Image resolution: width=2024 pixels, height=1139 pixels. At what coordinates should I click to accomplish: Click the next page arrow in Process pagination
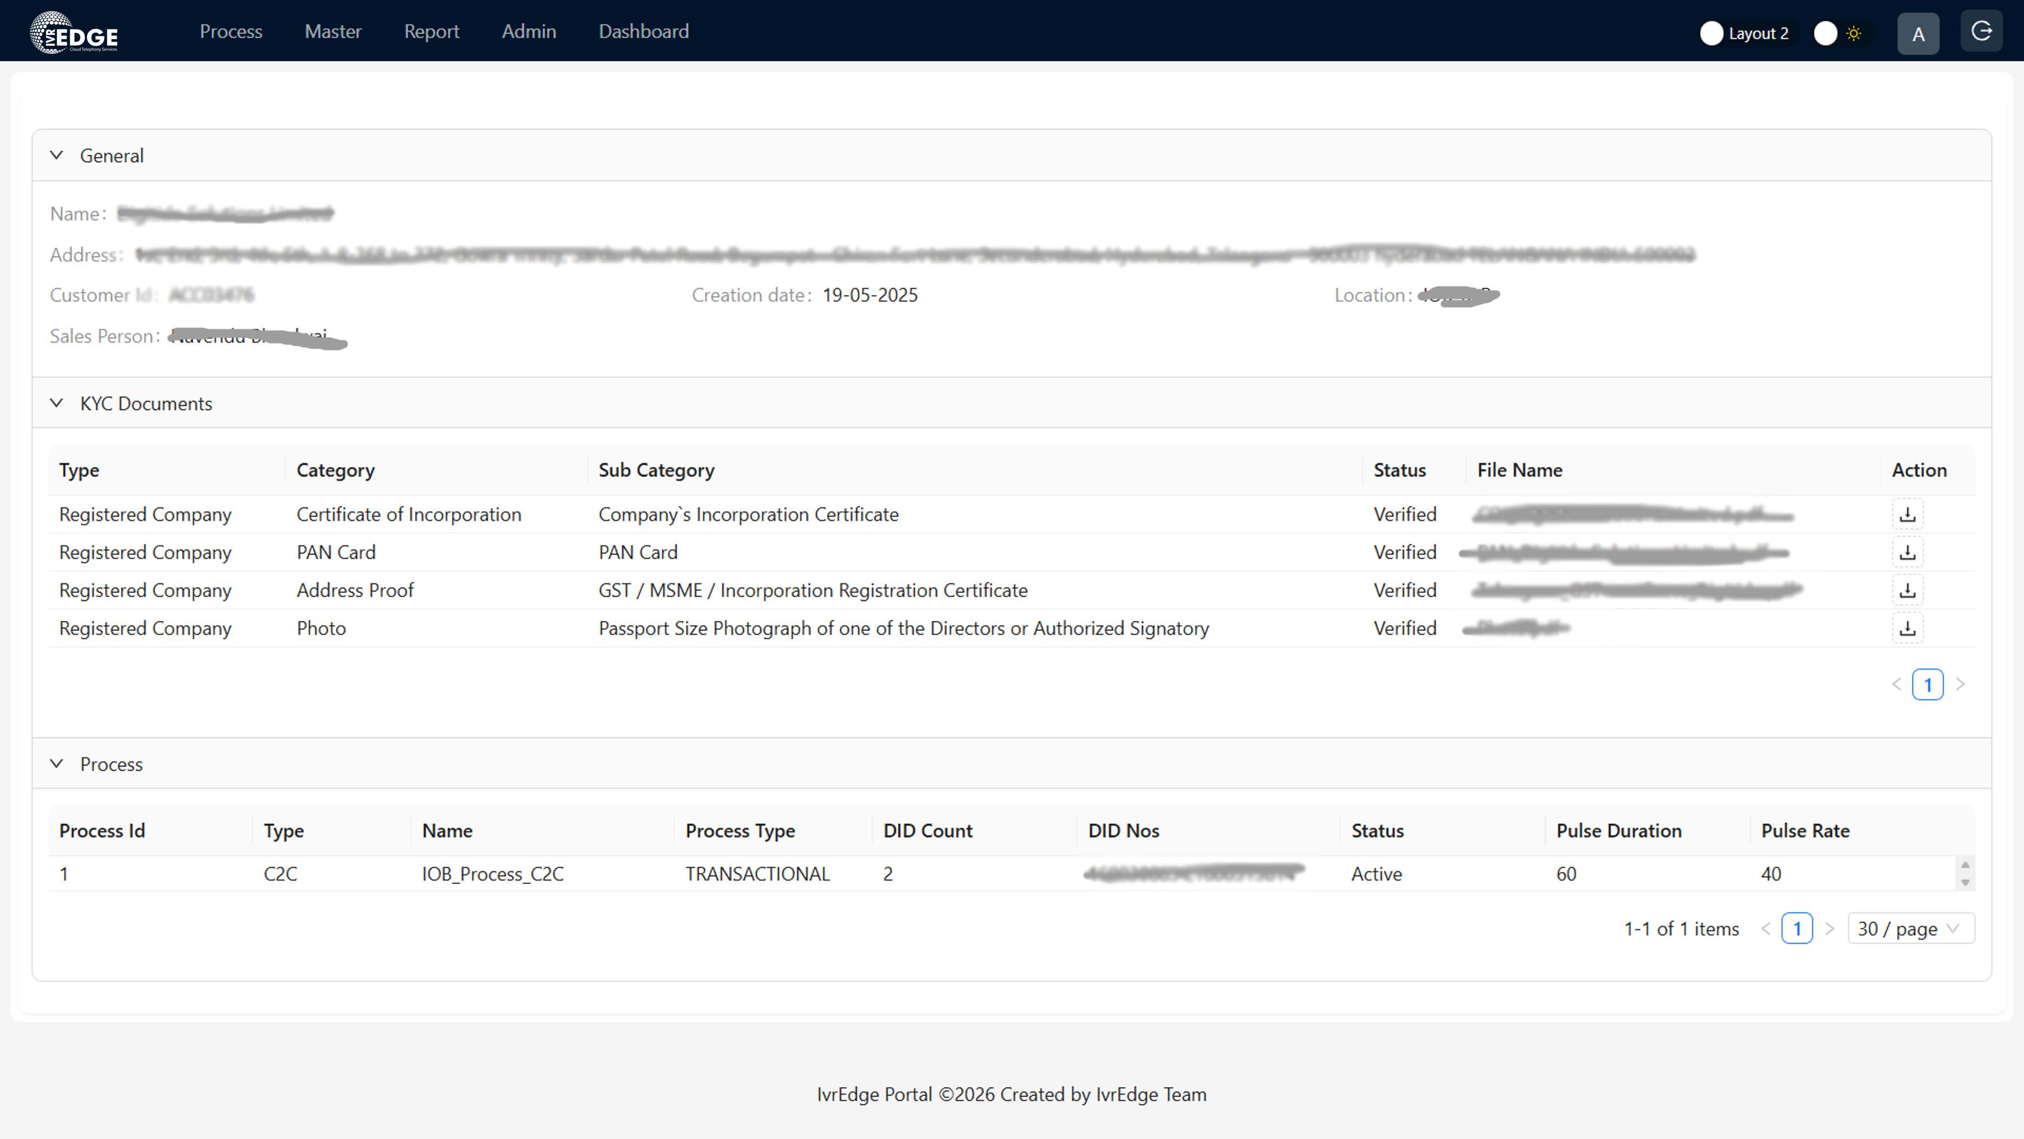[x=1831, y=928]
